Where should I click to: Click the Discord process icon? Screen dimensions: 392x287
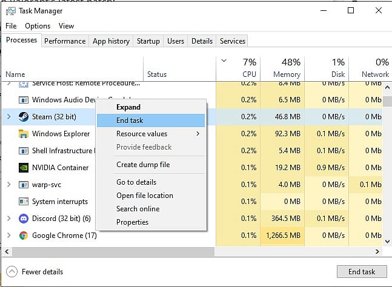click(24, 219)
